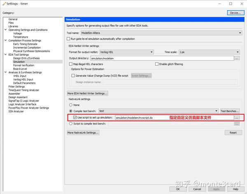Viewport: 247px width, 194px height.
Task: Select None NativeLink radio option
Action: coord(71,105)
